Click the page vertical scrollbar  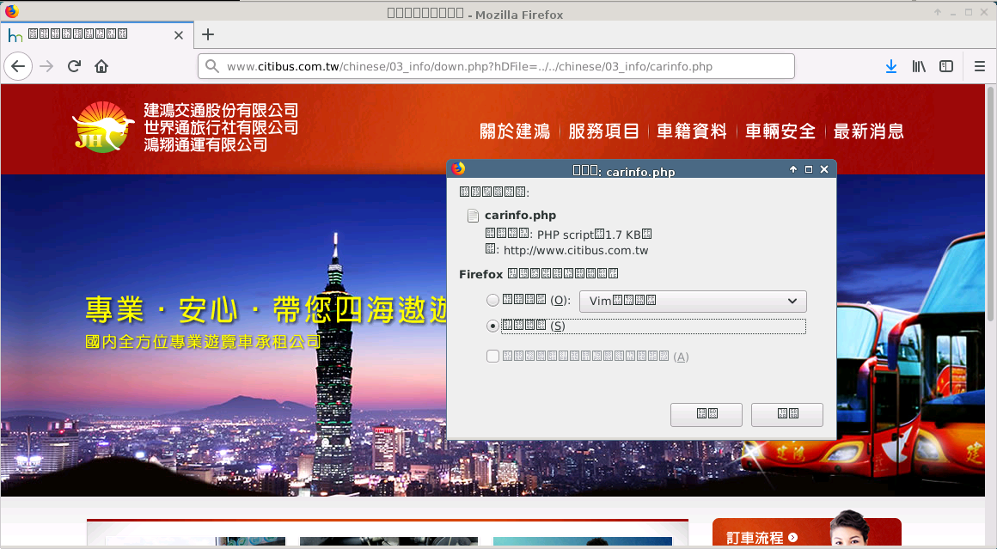(x=990, y=204)
